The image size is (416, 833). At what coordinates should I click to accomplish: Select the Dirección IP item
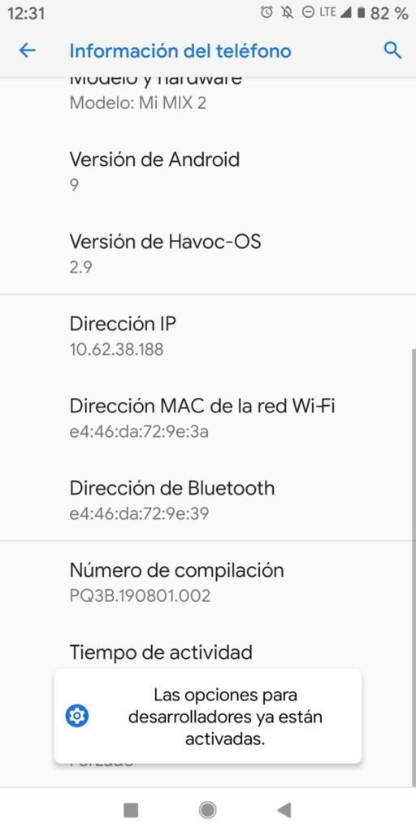point(208,336)
